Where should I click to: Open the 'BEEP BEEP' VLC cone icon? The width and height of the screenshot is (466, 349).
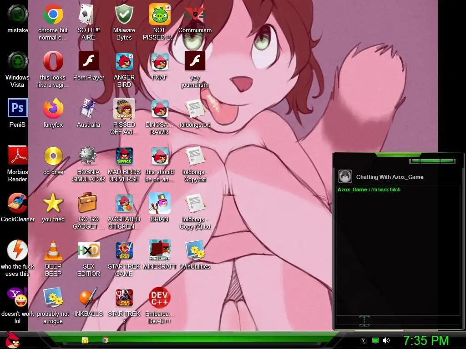(x=53, y=250)
